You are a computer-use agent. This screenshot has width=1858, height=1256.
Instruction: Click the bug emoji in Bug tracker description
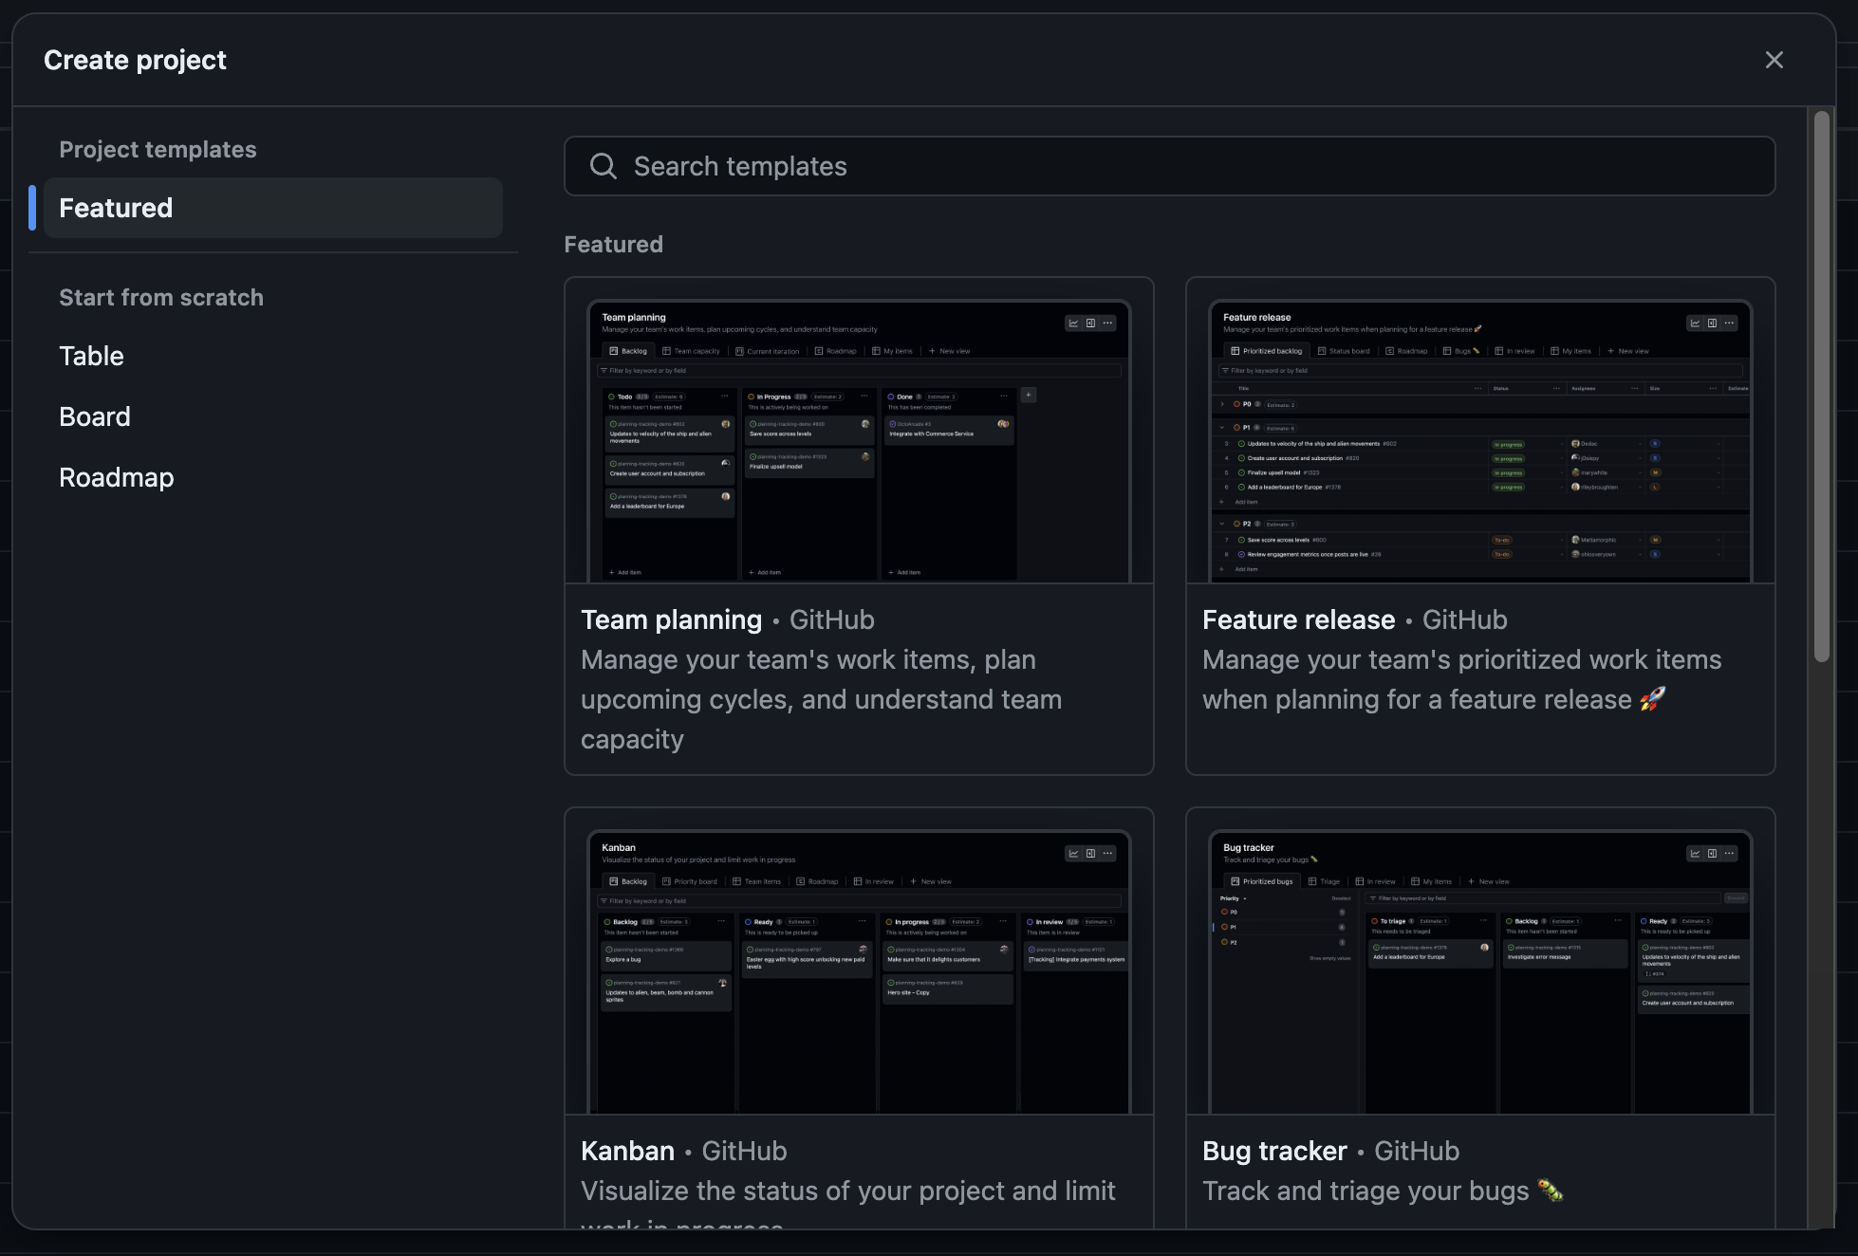(1550, 1191)
